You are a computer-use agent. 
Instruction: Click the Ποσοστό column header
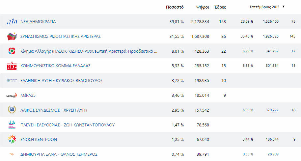(175, 7)
